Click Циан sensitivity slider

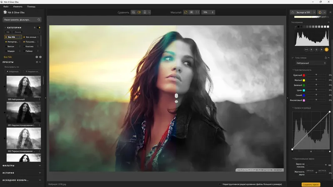click(x=316, y=90)
